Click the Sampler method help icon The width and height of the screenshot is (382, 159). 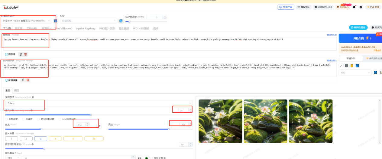click(33, 97)
